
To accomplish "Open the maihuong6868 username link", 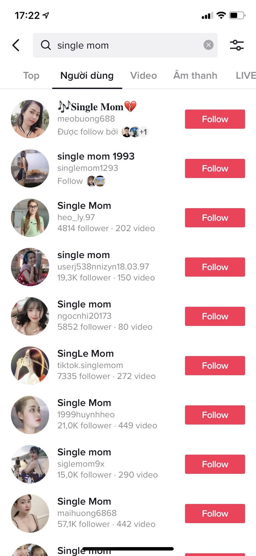I will 87,513.
